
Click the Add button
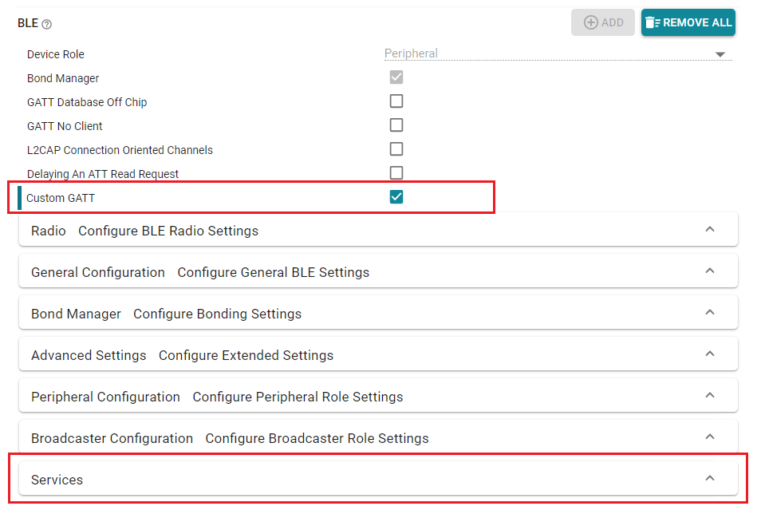603,22
